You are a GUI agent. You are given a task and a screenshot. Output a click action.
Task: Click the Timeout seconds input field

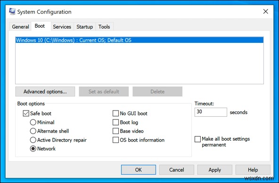click(x=211, y=112)
